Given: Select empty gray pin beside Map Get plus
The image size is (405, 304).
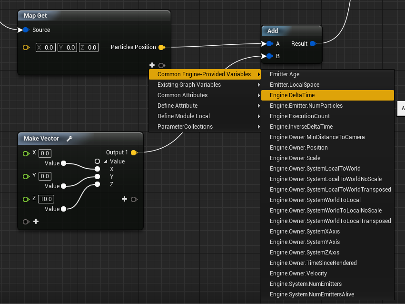Looking at the screenshot, I should 162,65.
